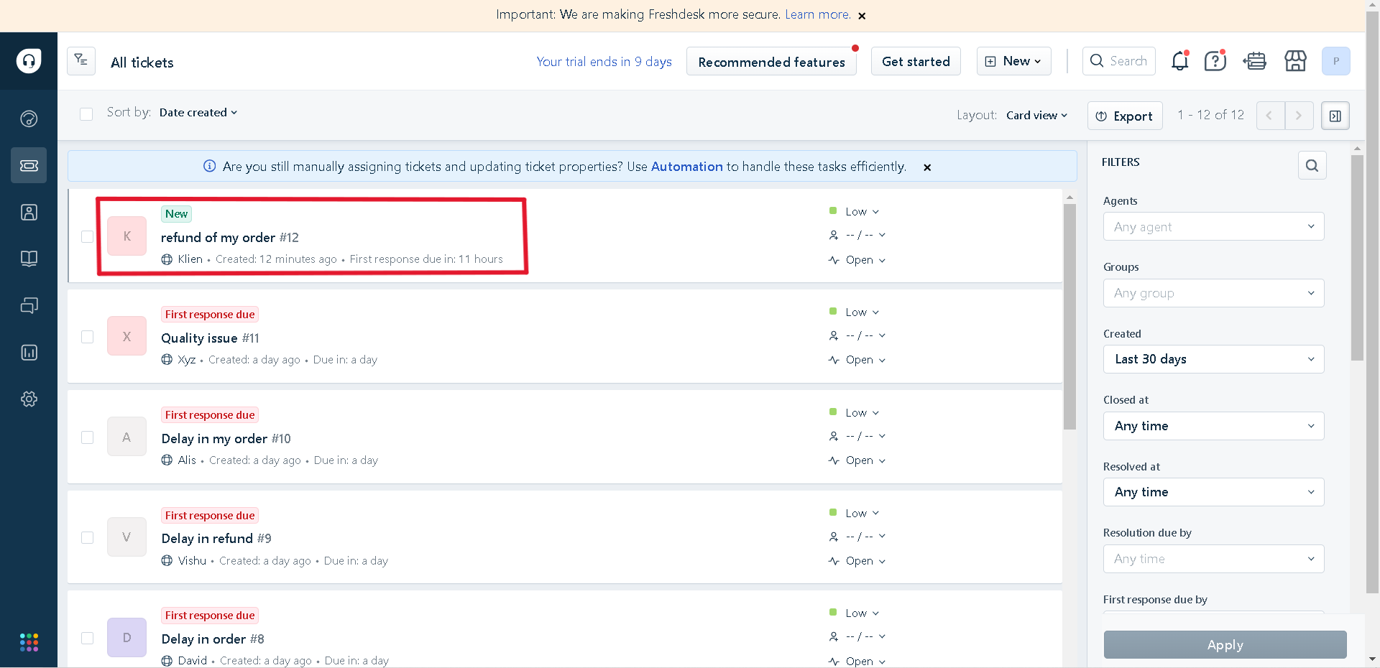Assign agent on Delay in my order ticket

pos(857,436)
